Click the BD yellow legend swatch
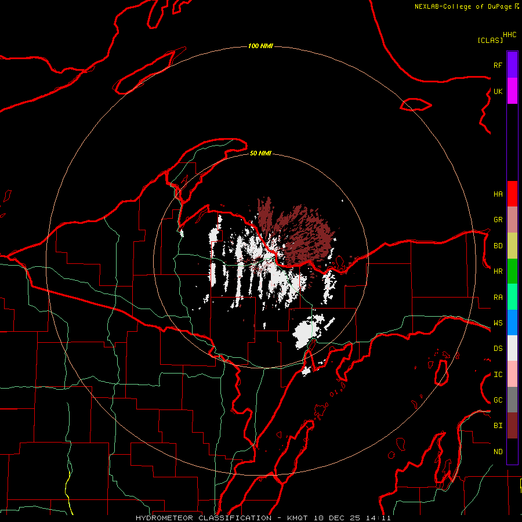This screenshot has width=522, height=522. (x=512, y=246)
